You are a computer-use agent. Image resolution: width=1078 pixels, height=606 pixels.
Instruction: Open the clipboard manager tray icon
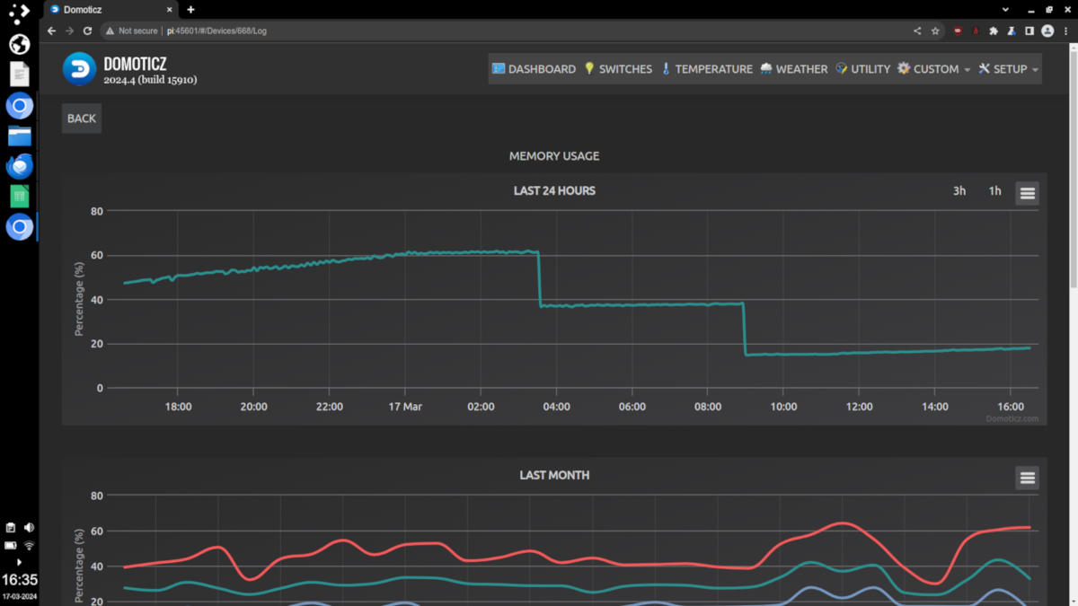11,528
